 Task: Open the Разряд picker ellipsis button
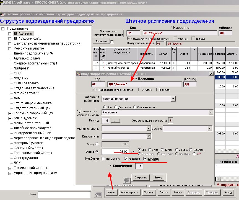115,121
